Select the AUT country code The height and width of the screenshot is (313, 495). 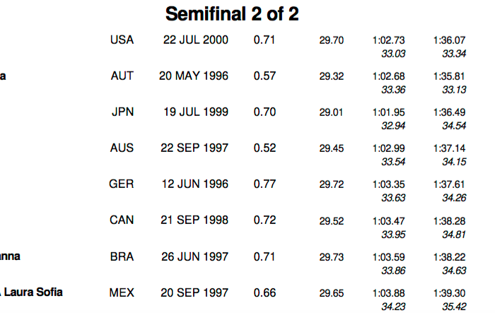tap(122, 76)
